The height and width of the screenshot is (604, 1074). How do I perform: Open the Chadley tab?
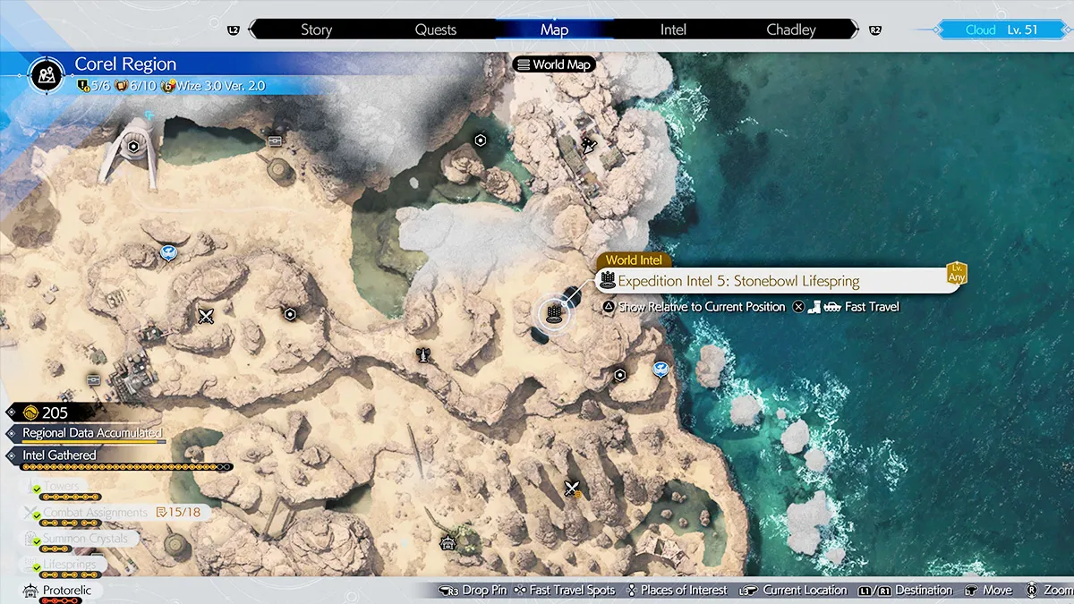(x=791, y=30)
